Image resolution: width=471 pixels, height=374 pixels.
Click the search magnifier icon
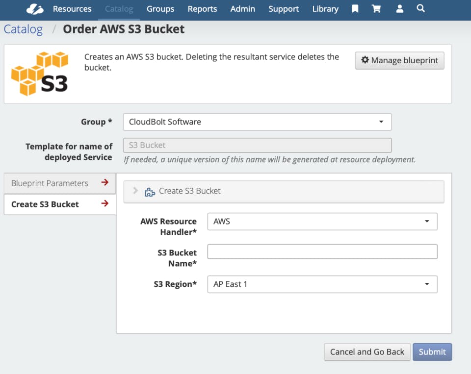421,8
